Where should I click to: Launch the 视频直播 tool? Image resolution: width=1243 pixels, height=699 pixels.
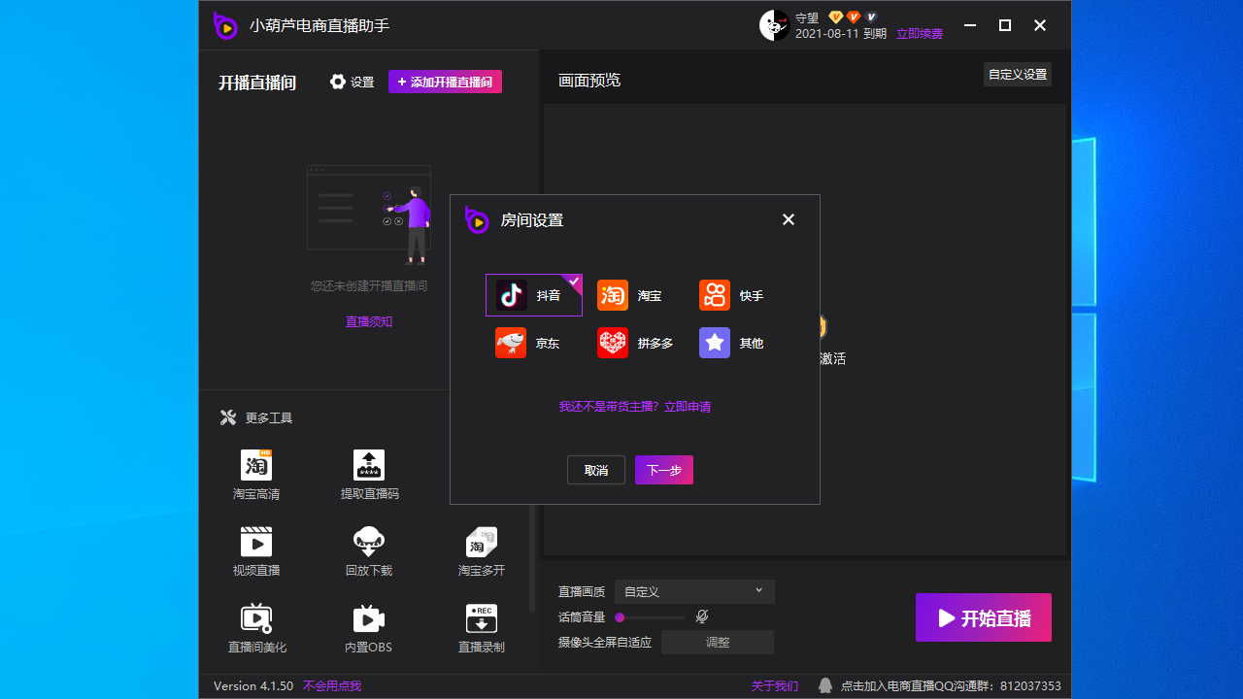pyautogui.click(x=255, y=550)
